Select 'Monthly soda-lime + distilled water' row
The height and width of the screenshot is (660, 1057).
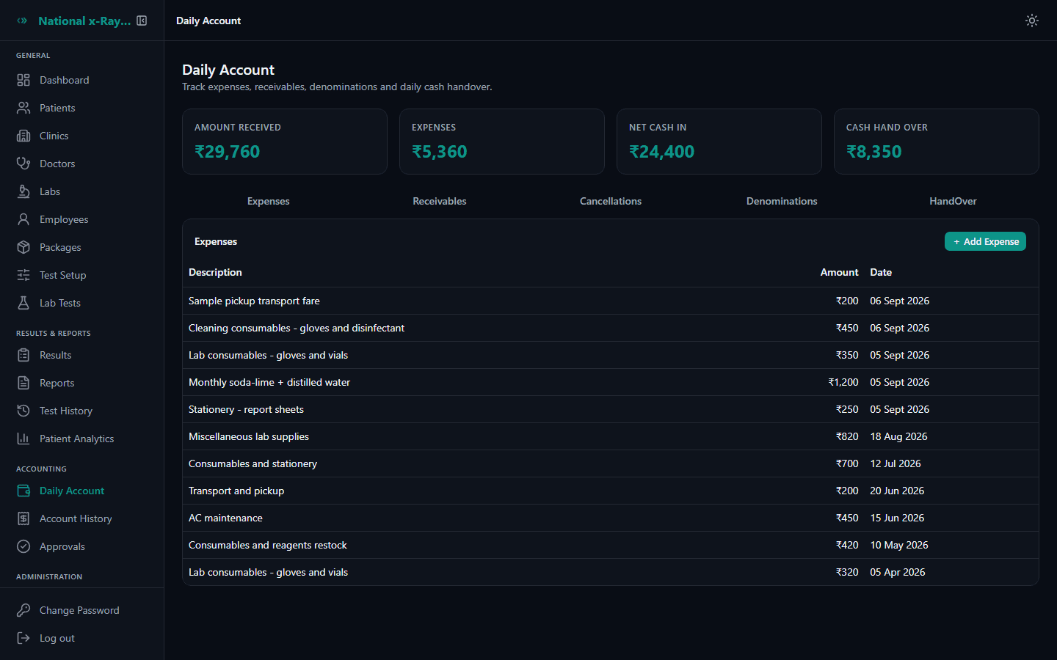tap(611, 382)
